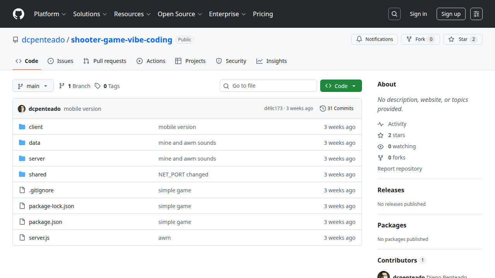Expand the Platform menu
The width and height of the screenshot is (495, 278).
tap(50, 14)
